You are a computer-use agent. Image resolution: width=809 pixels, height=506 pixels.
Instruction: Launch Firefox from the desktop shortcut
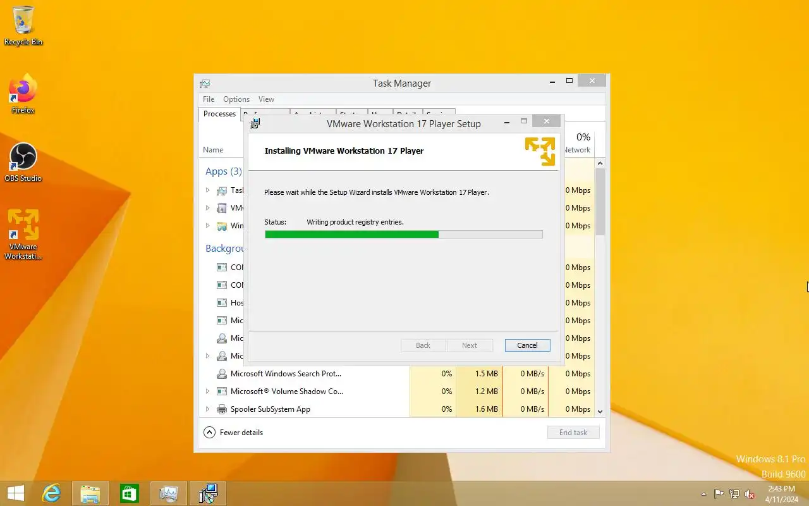[23, 95]
